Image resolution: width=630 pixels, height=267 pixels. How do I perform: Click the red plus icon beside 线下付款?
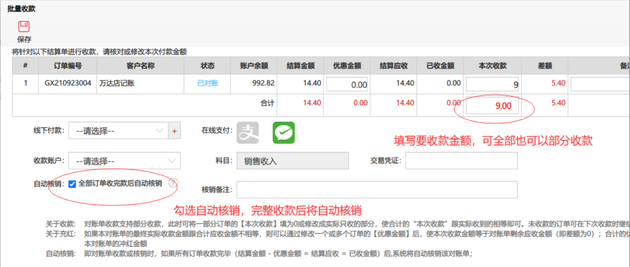pos(174,131)
